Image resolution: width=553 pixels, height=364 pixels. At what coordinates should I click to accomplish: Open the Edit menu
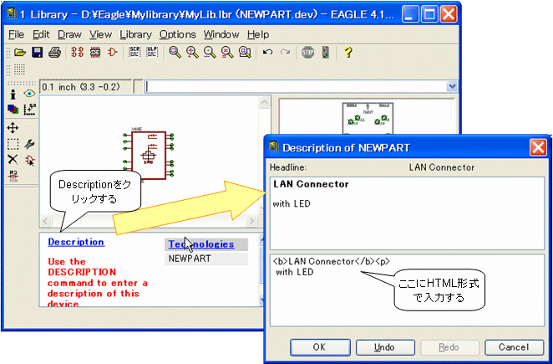41,34
